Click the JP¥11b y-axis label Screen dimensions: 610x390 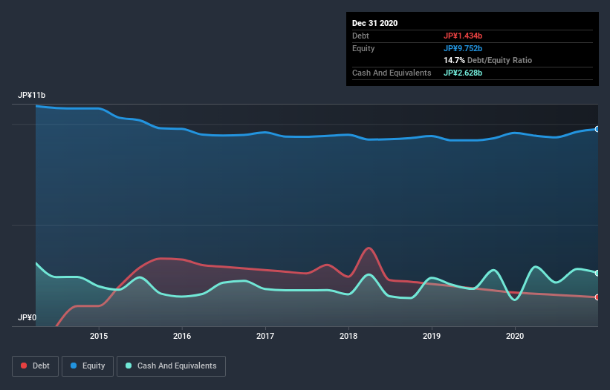(31, 96)
